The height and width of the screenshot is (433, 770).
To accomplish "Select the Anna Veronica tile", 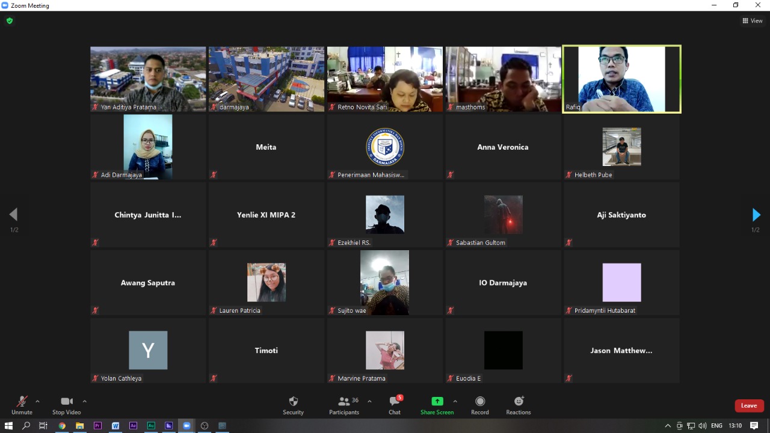I will coord(504,147).
